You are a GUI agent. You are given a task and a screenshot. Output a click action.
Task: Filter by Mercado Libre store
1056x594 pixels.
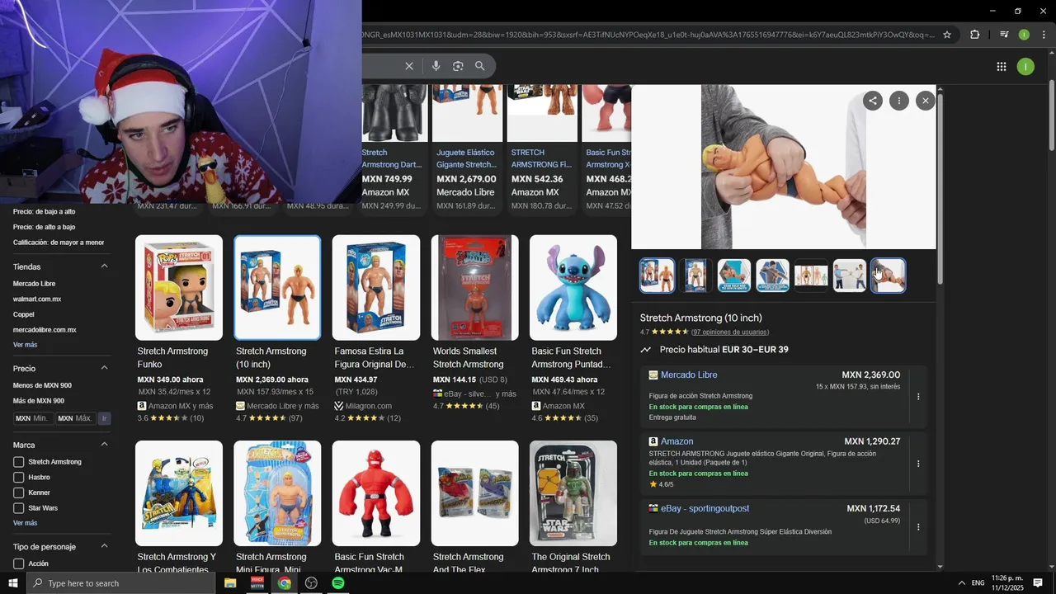pos(34,284)
